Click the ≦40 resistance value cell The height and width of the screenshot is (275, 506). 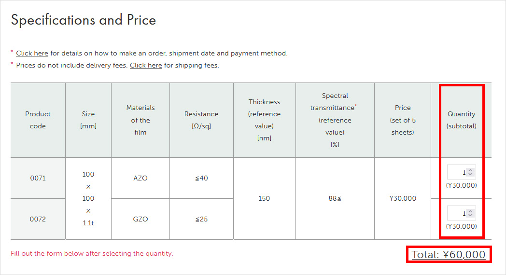tap(201, 178)
